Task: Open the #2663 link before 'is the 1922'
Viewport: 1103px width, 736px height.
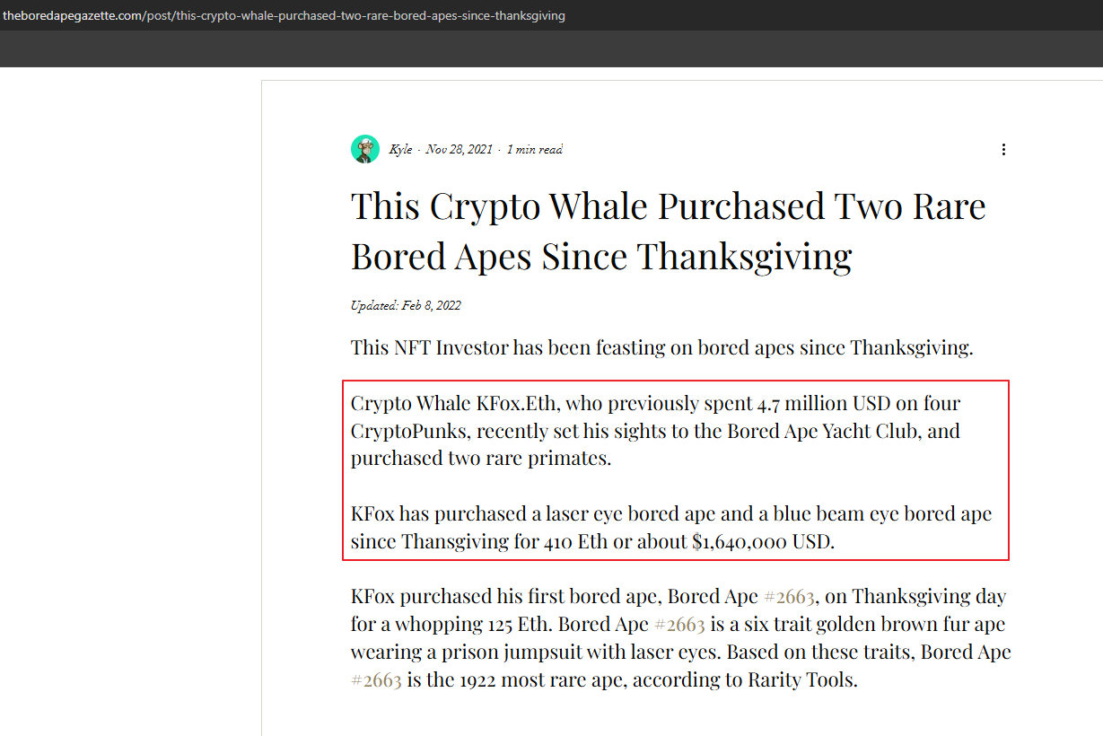Action: coord(376,679)
